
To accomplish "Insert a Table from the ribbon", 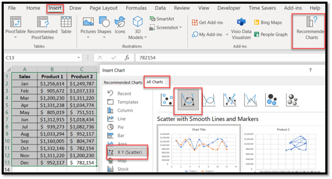I will tap(66, 25).
